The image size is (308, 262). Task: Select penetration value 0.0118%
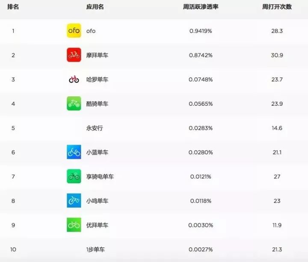201,201
